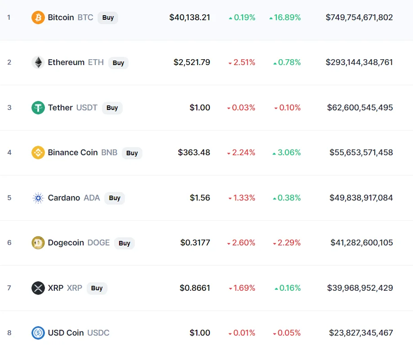Open the Dogecoin name link
This screenshot has height=354, width=413.
[x=66, y=243]
